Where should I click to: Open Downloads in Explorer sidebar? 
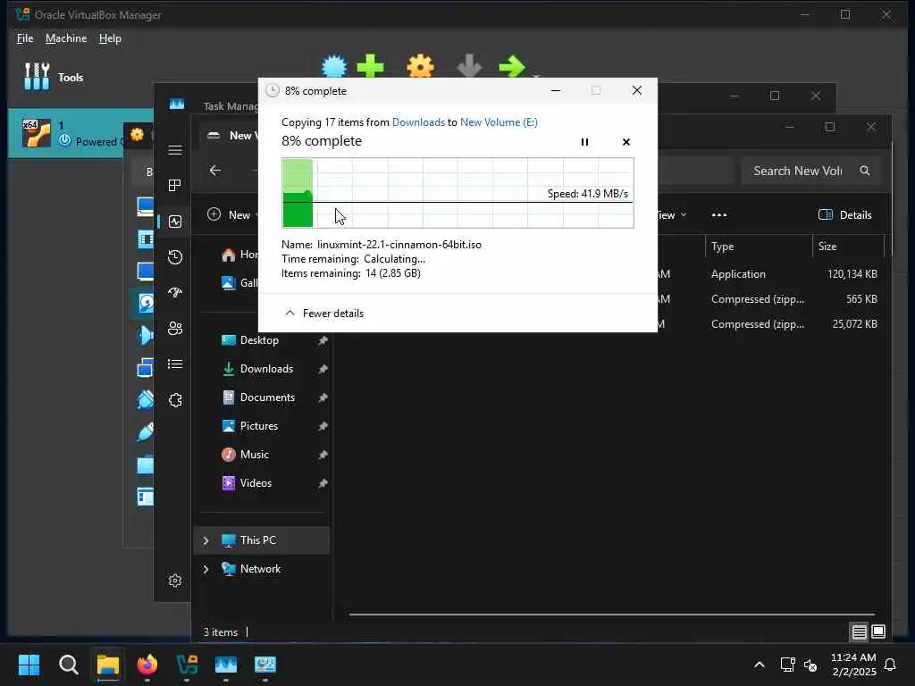[x=266, y=369]
